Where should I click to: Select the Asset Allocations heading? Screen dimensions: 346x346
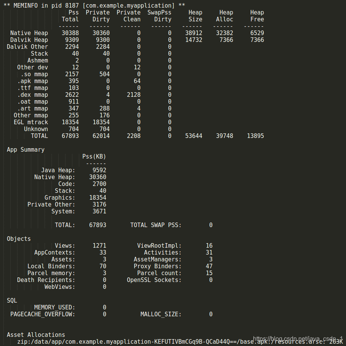(x=36, y=335)
